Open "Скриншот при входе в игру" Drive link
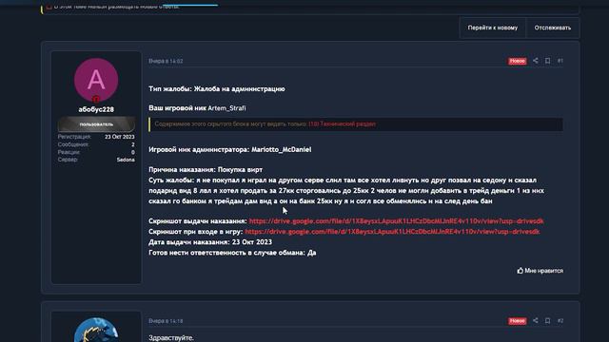609x342 pixels. point(392,232)
